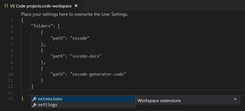This screenshot has height=111, width=245.
Task: Click the wrench icon beside extensions suggestion
Action: pyautogui.click(x=34, y=99)
